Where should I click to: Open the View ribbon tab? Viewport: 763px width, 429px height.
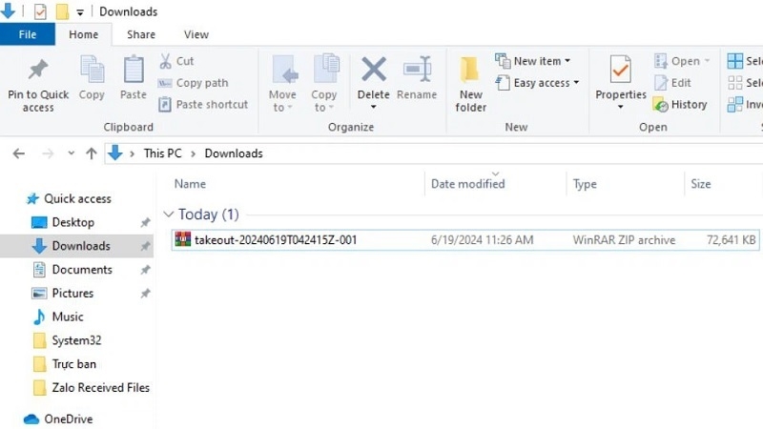click(196, 34)
